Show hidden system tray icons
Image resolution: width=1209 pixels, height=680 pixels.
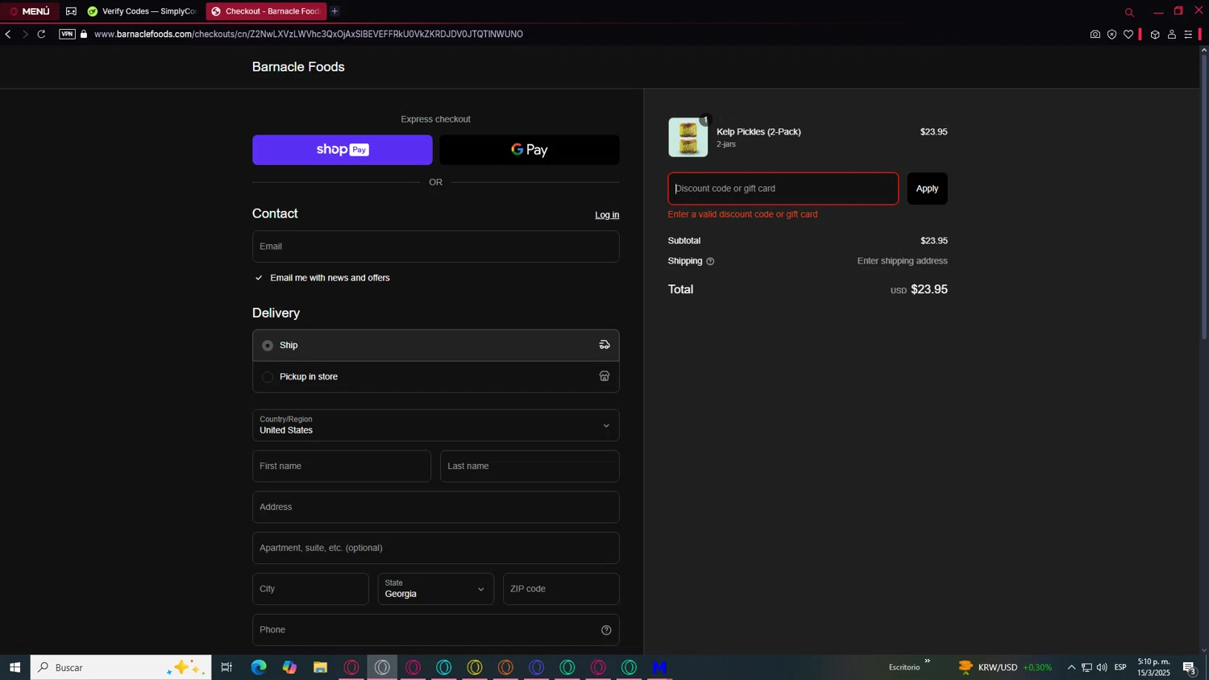1071,667
